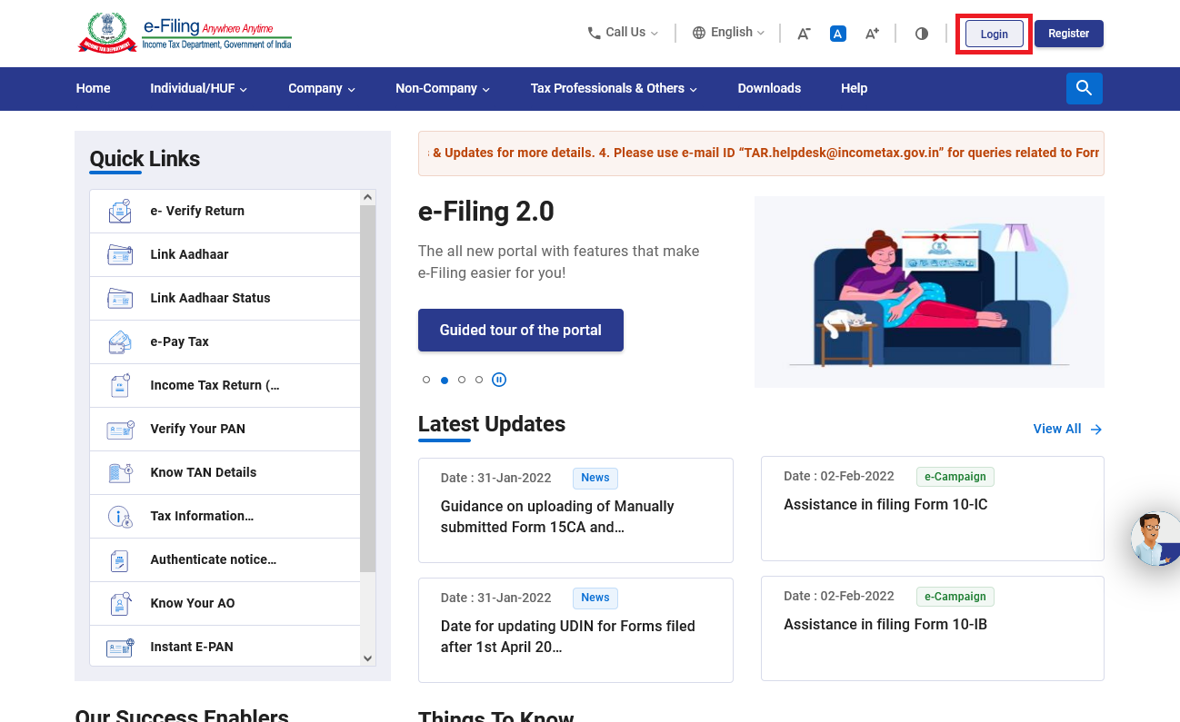Select the second carousel slide dot

tap(445, 380)
